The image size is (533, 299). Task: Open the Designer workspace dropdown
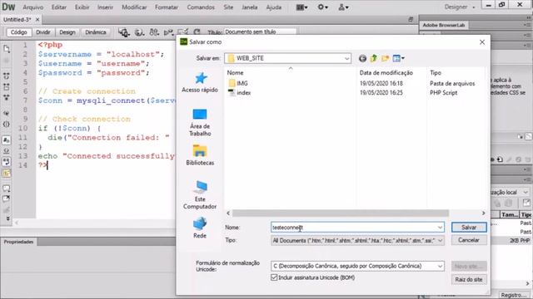[459, 7]
